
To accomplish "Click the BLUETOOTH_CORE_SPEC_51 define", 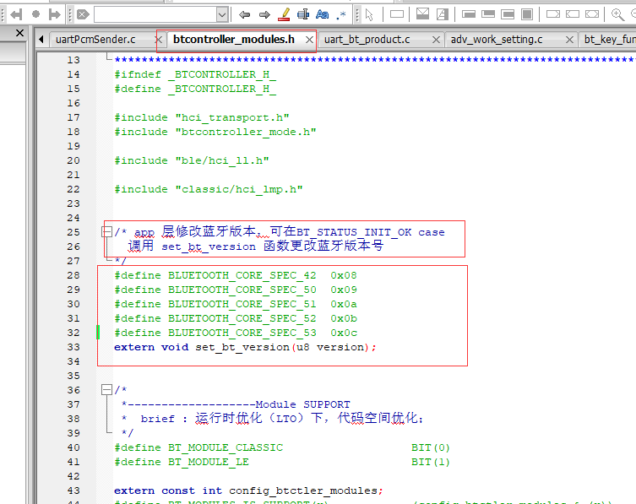I will click(x=242, y=304).
